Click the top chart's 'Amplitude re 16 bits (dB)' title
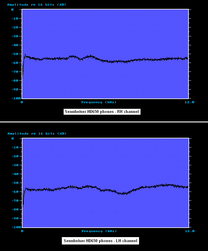Screen dimensions: 208x251 click(37, 5)
